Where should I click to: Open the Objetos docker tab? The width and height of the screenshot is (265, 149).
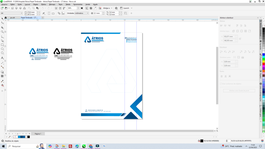(261, 74)
